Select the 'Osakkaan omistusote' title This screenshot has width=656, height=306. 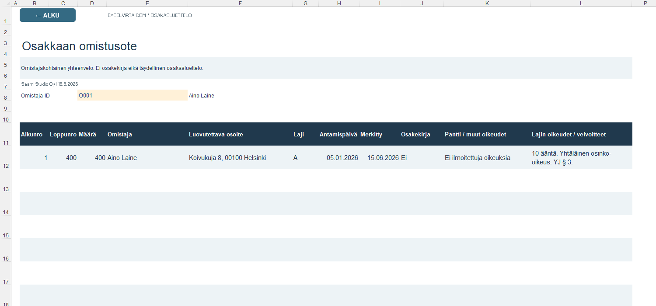[x=79, y=46]
